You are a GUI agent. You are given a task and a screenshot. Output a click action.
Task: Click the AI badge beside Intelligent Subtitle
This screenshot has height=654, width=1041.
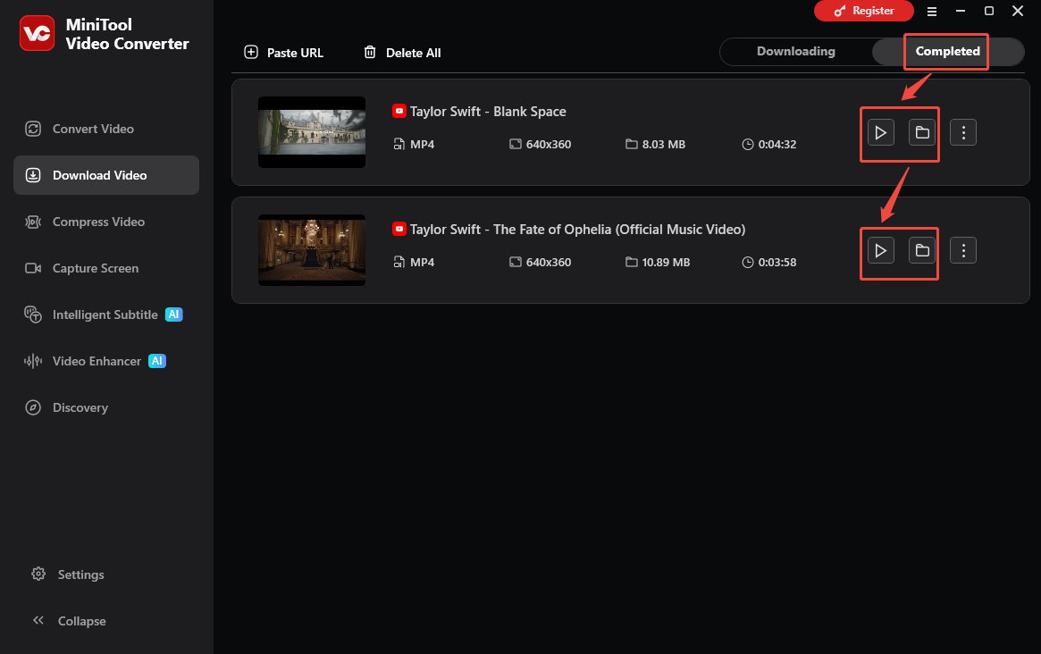click(x=174, y=314)
